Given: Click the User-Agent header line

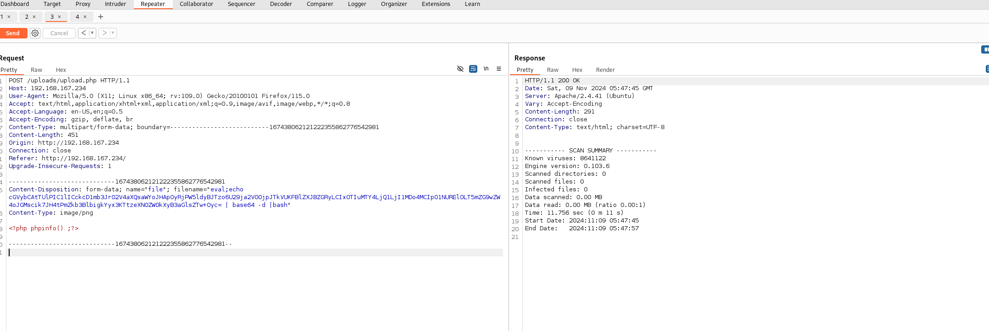Looking at the screenshot, I should click(159, 96).
